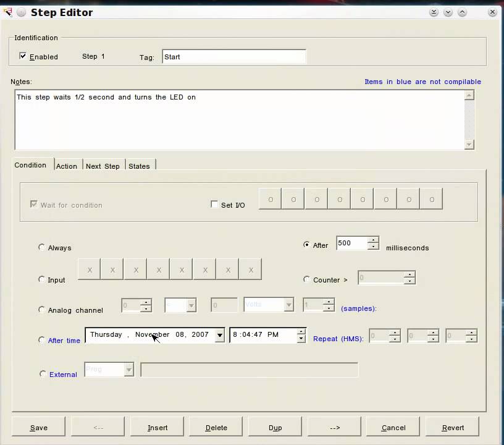Image resolution: width=504 pixels, height=445 pixels.
Task: Select the Counter radio button
Action: pos(306,279)
